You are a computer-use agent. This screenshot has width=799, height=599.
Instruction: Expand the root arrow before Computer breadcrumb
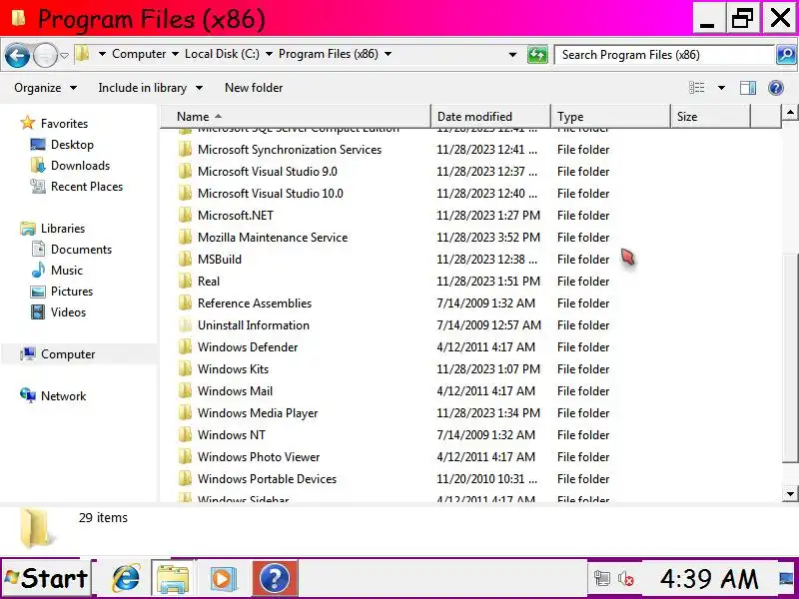pyautogui.click(x=102, y=54)
